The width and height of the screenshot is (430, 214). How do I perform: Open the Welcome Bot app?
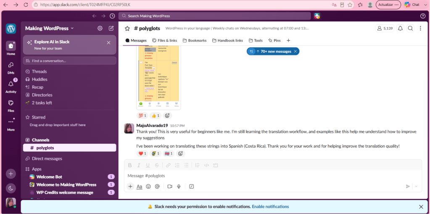click(x=70, y=177)
